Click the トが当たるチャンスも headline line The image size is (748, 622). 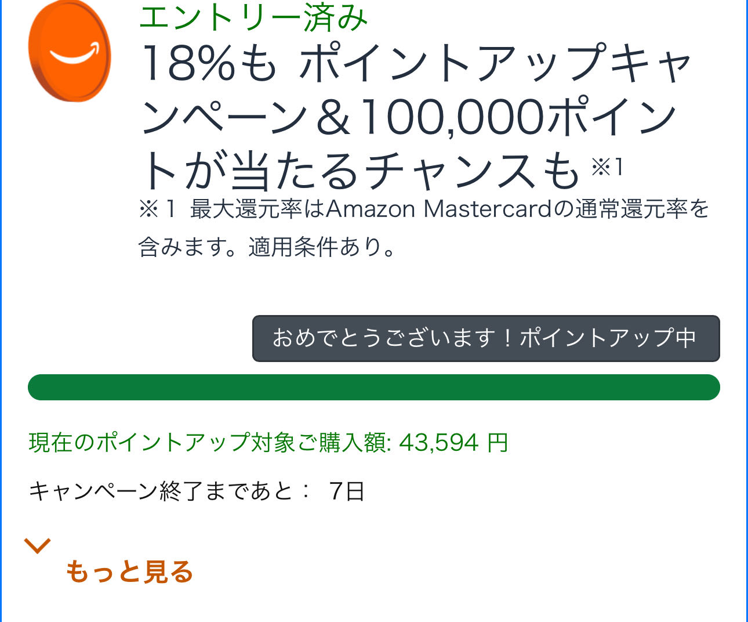(360, 171)
